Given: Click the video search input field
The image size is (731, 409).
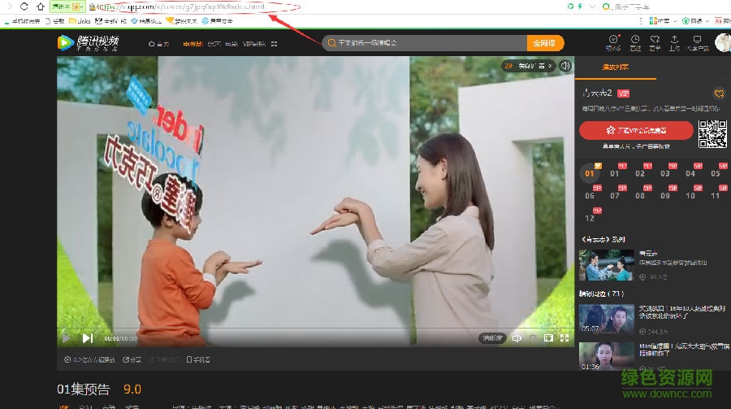Looking at the screenshot, I should (422, 43).
